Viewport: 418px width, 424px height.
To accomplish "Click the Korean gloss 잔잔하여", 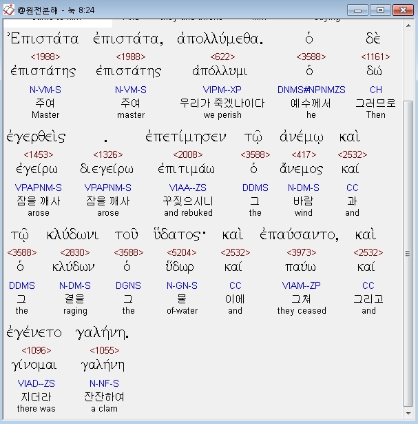I will (x=104, y=397).
